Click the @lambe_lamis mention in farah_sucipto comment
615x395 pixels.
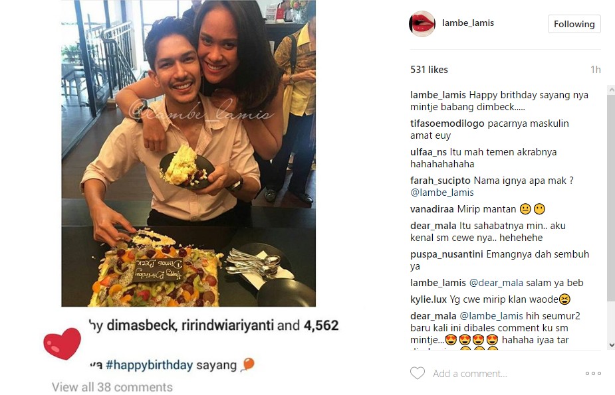tap(442, 193)
